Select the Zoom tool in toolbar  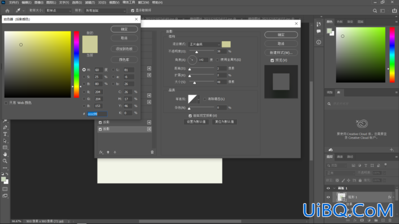point(5,161)
